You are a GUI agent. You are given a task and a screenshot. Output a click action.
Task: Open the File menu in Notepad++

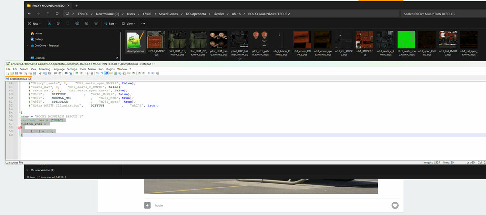coord(8,69)
